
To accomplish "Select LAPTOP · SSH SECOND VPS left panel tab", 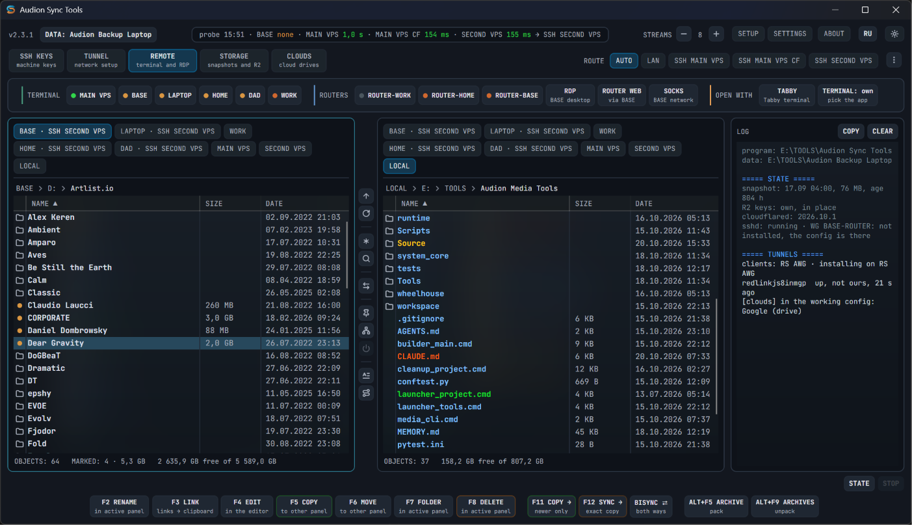I will coord(168,131).
